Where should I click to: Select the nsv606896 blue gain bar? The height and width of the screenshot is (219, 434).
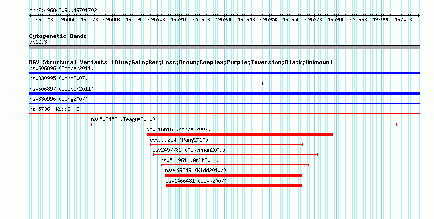pyautogui.click(x=224, y=73)
